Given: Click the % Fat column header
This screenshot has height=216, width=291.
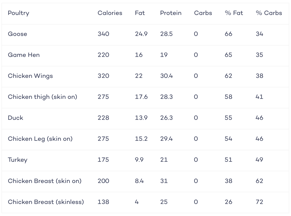Looking at the screenshot, I should [234, 13].
